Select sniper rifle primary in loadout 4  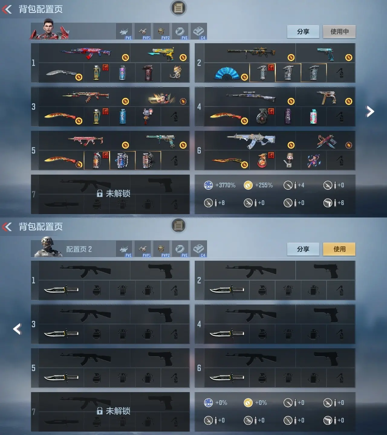click(250, 97)
